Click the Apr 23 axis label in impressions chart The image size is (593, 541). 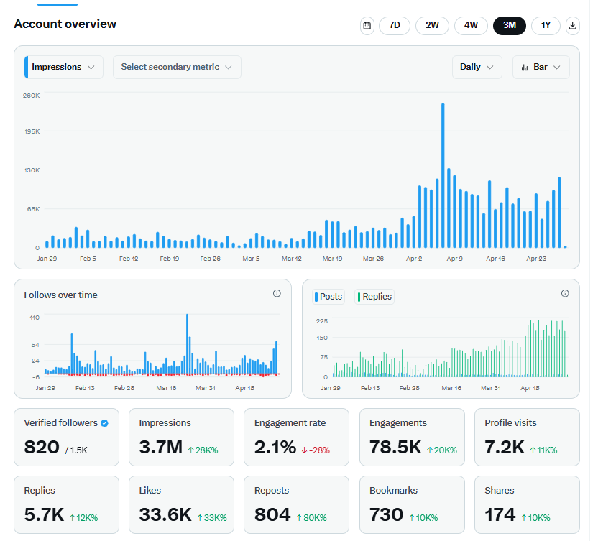536,259
